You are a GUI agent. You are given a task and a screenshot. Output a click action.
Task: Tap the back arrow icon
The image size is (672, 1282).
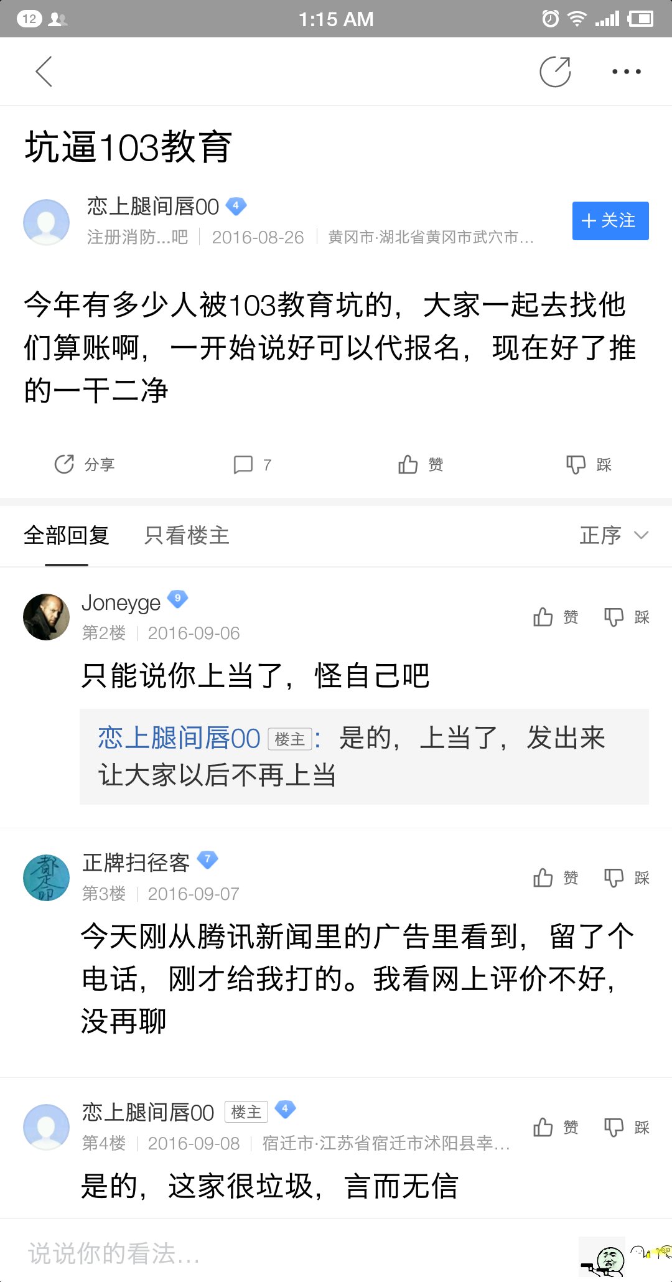click(44, 72)
